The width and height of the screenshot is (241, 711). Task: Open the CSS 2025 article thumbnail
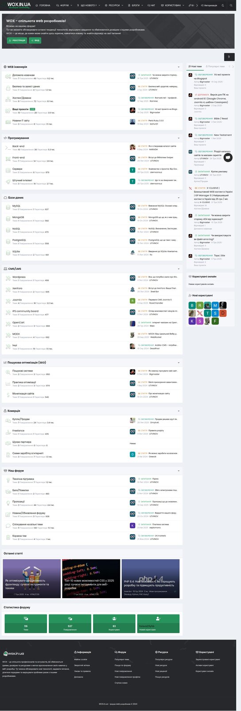91,579
